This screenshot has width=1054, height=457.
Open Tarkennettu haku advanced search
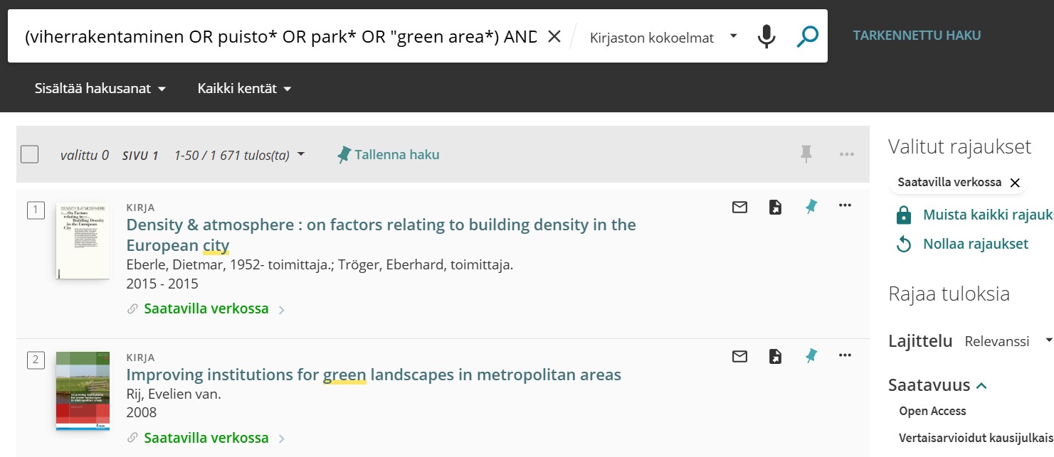pos(917,36)
